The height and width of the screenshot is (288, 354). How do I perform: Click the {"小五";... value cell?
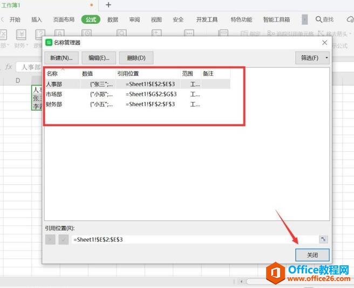101,104
